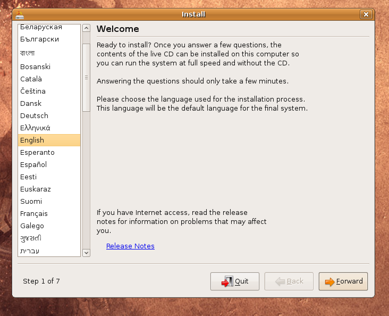This screenshot has height=316, width=389.
Task: Open the Release Notes link
Action: (130, 246)
